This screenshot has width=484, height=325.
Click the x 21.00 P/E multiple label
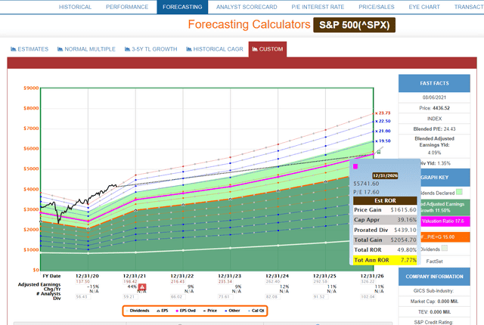(383, 131)
